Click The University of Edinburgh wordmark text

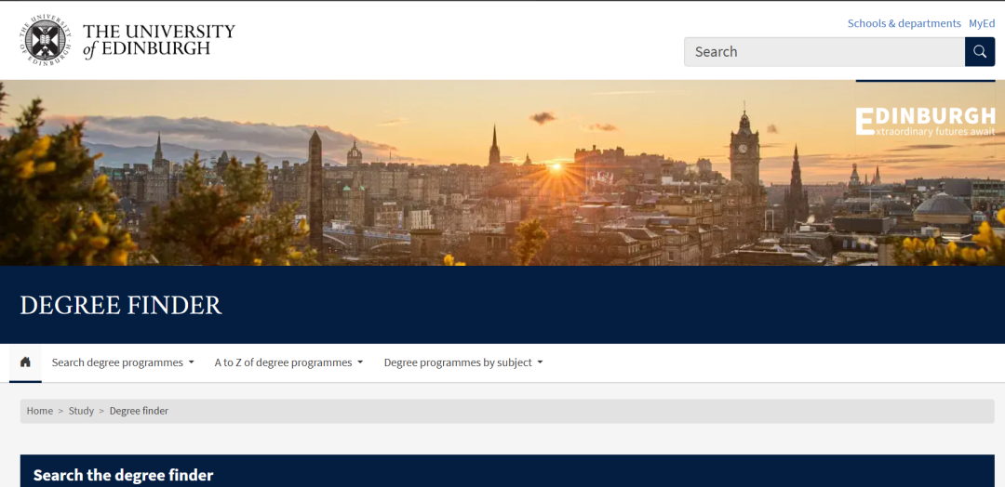[x=159, y=40]
